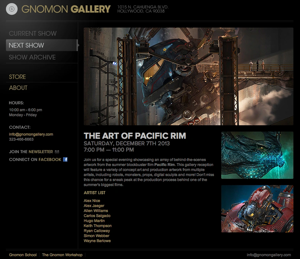
Task: Click Connect on Facebook link
Action: point(35,159)
